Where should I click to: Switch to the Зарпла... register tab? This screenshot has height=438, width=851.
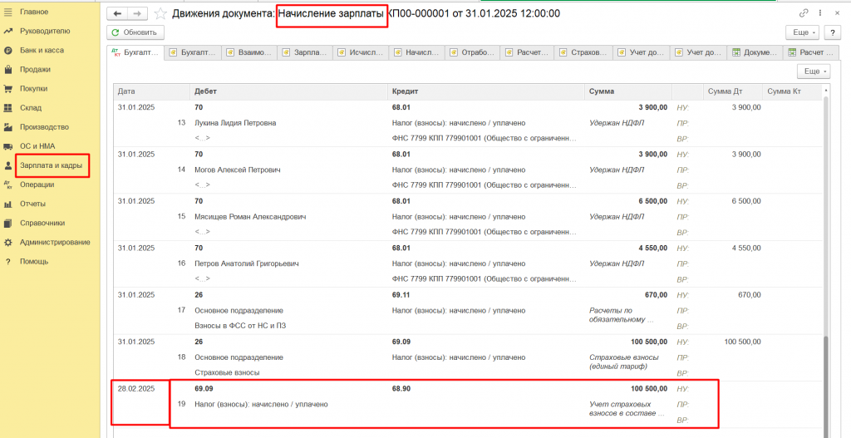(305, 52)
